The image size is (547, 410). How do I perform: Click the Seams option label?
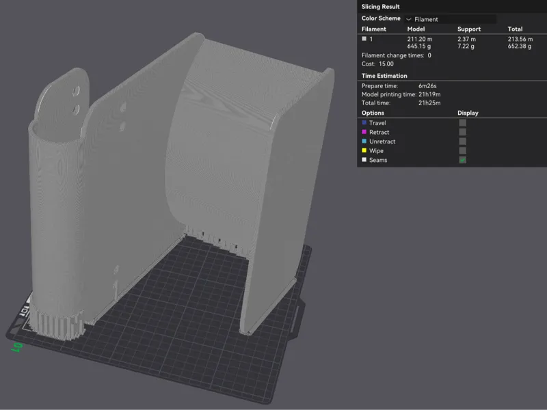tap(378, 160)
